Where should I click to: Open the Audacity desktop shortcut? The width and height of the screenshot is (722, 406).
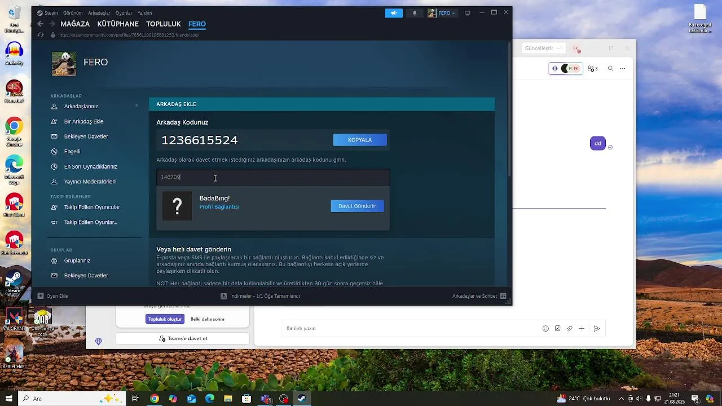tap(14, 54)
